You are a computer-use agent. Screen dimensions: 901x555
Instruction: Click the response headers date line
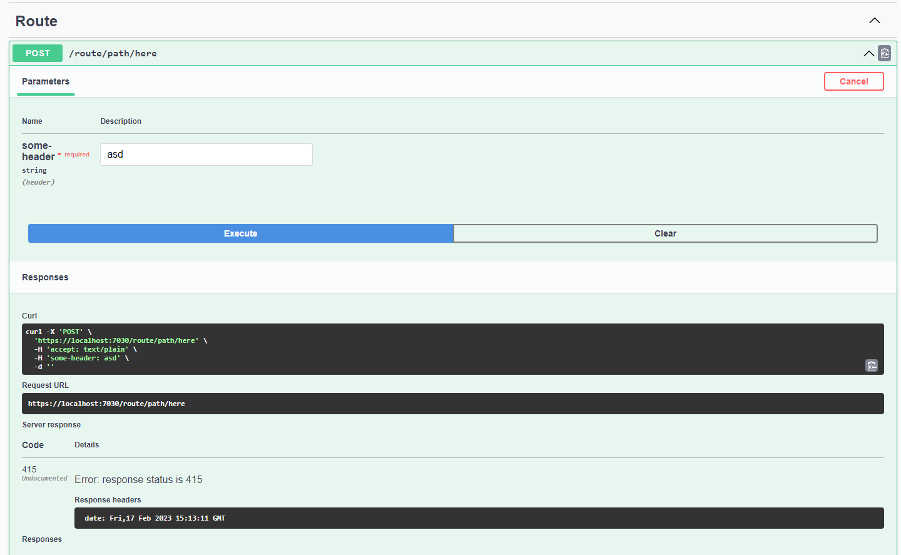pos(155,518)
